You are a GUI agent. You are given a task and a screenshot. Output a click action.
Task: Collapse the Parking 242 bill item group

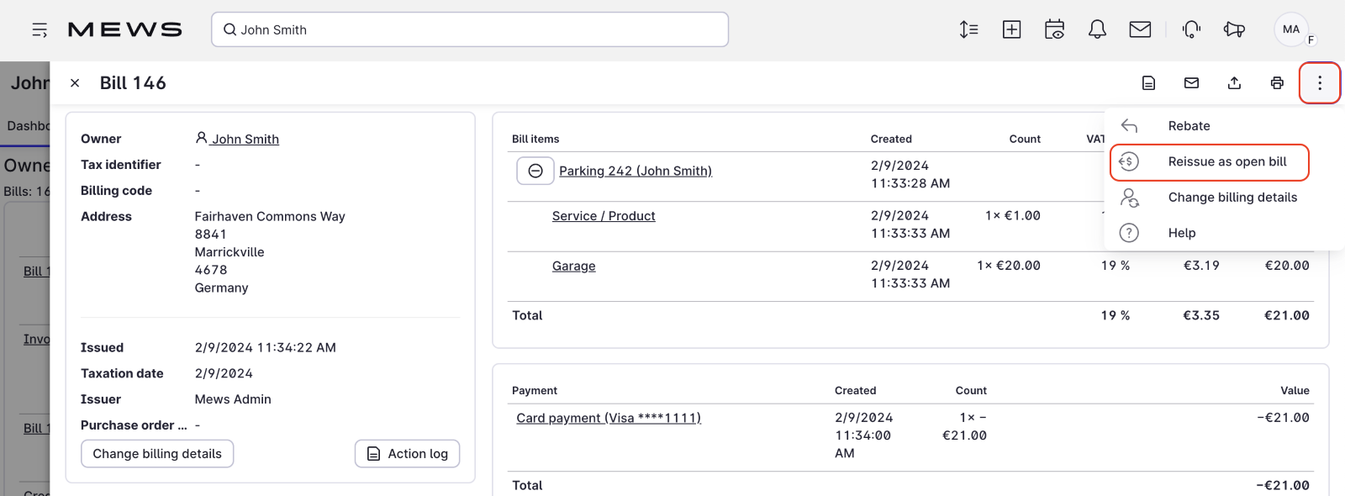pos(535,171)
